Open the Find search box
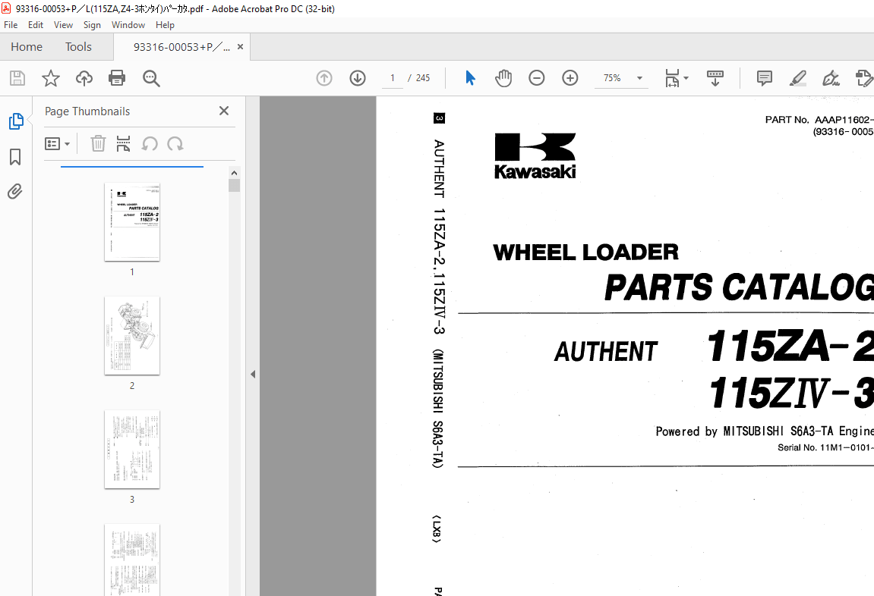This screenshot has width=874, height=596. pos(151,77)
